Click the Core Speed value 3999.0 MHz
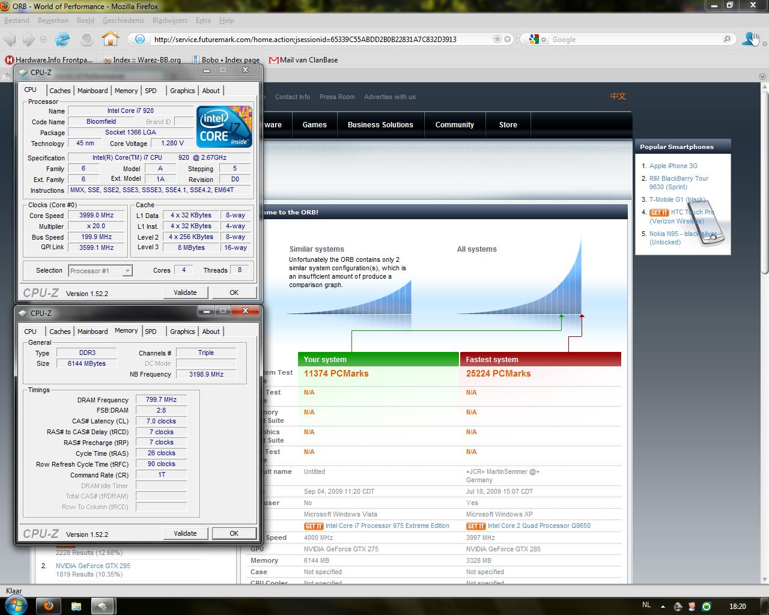 (97, 215)
